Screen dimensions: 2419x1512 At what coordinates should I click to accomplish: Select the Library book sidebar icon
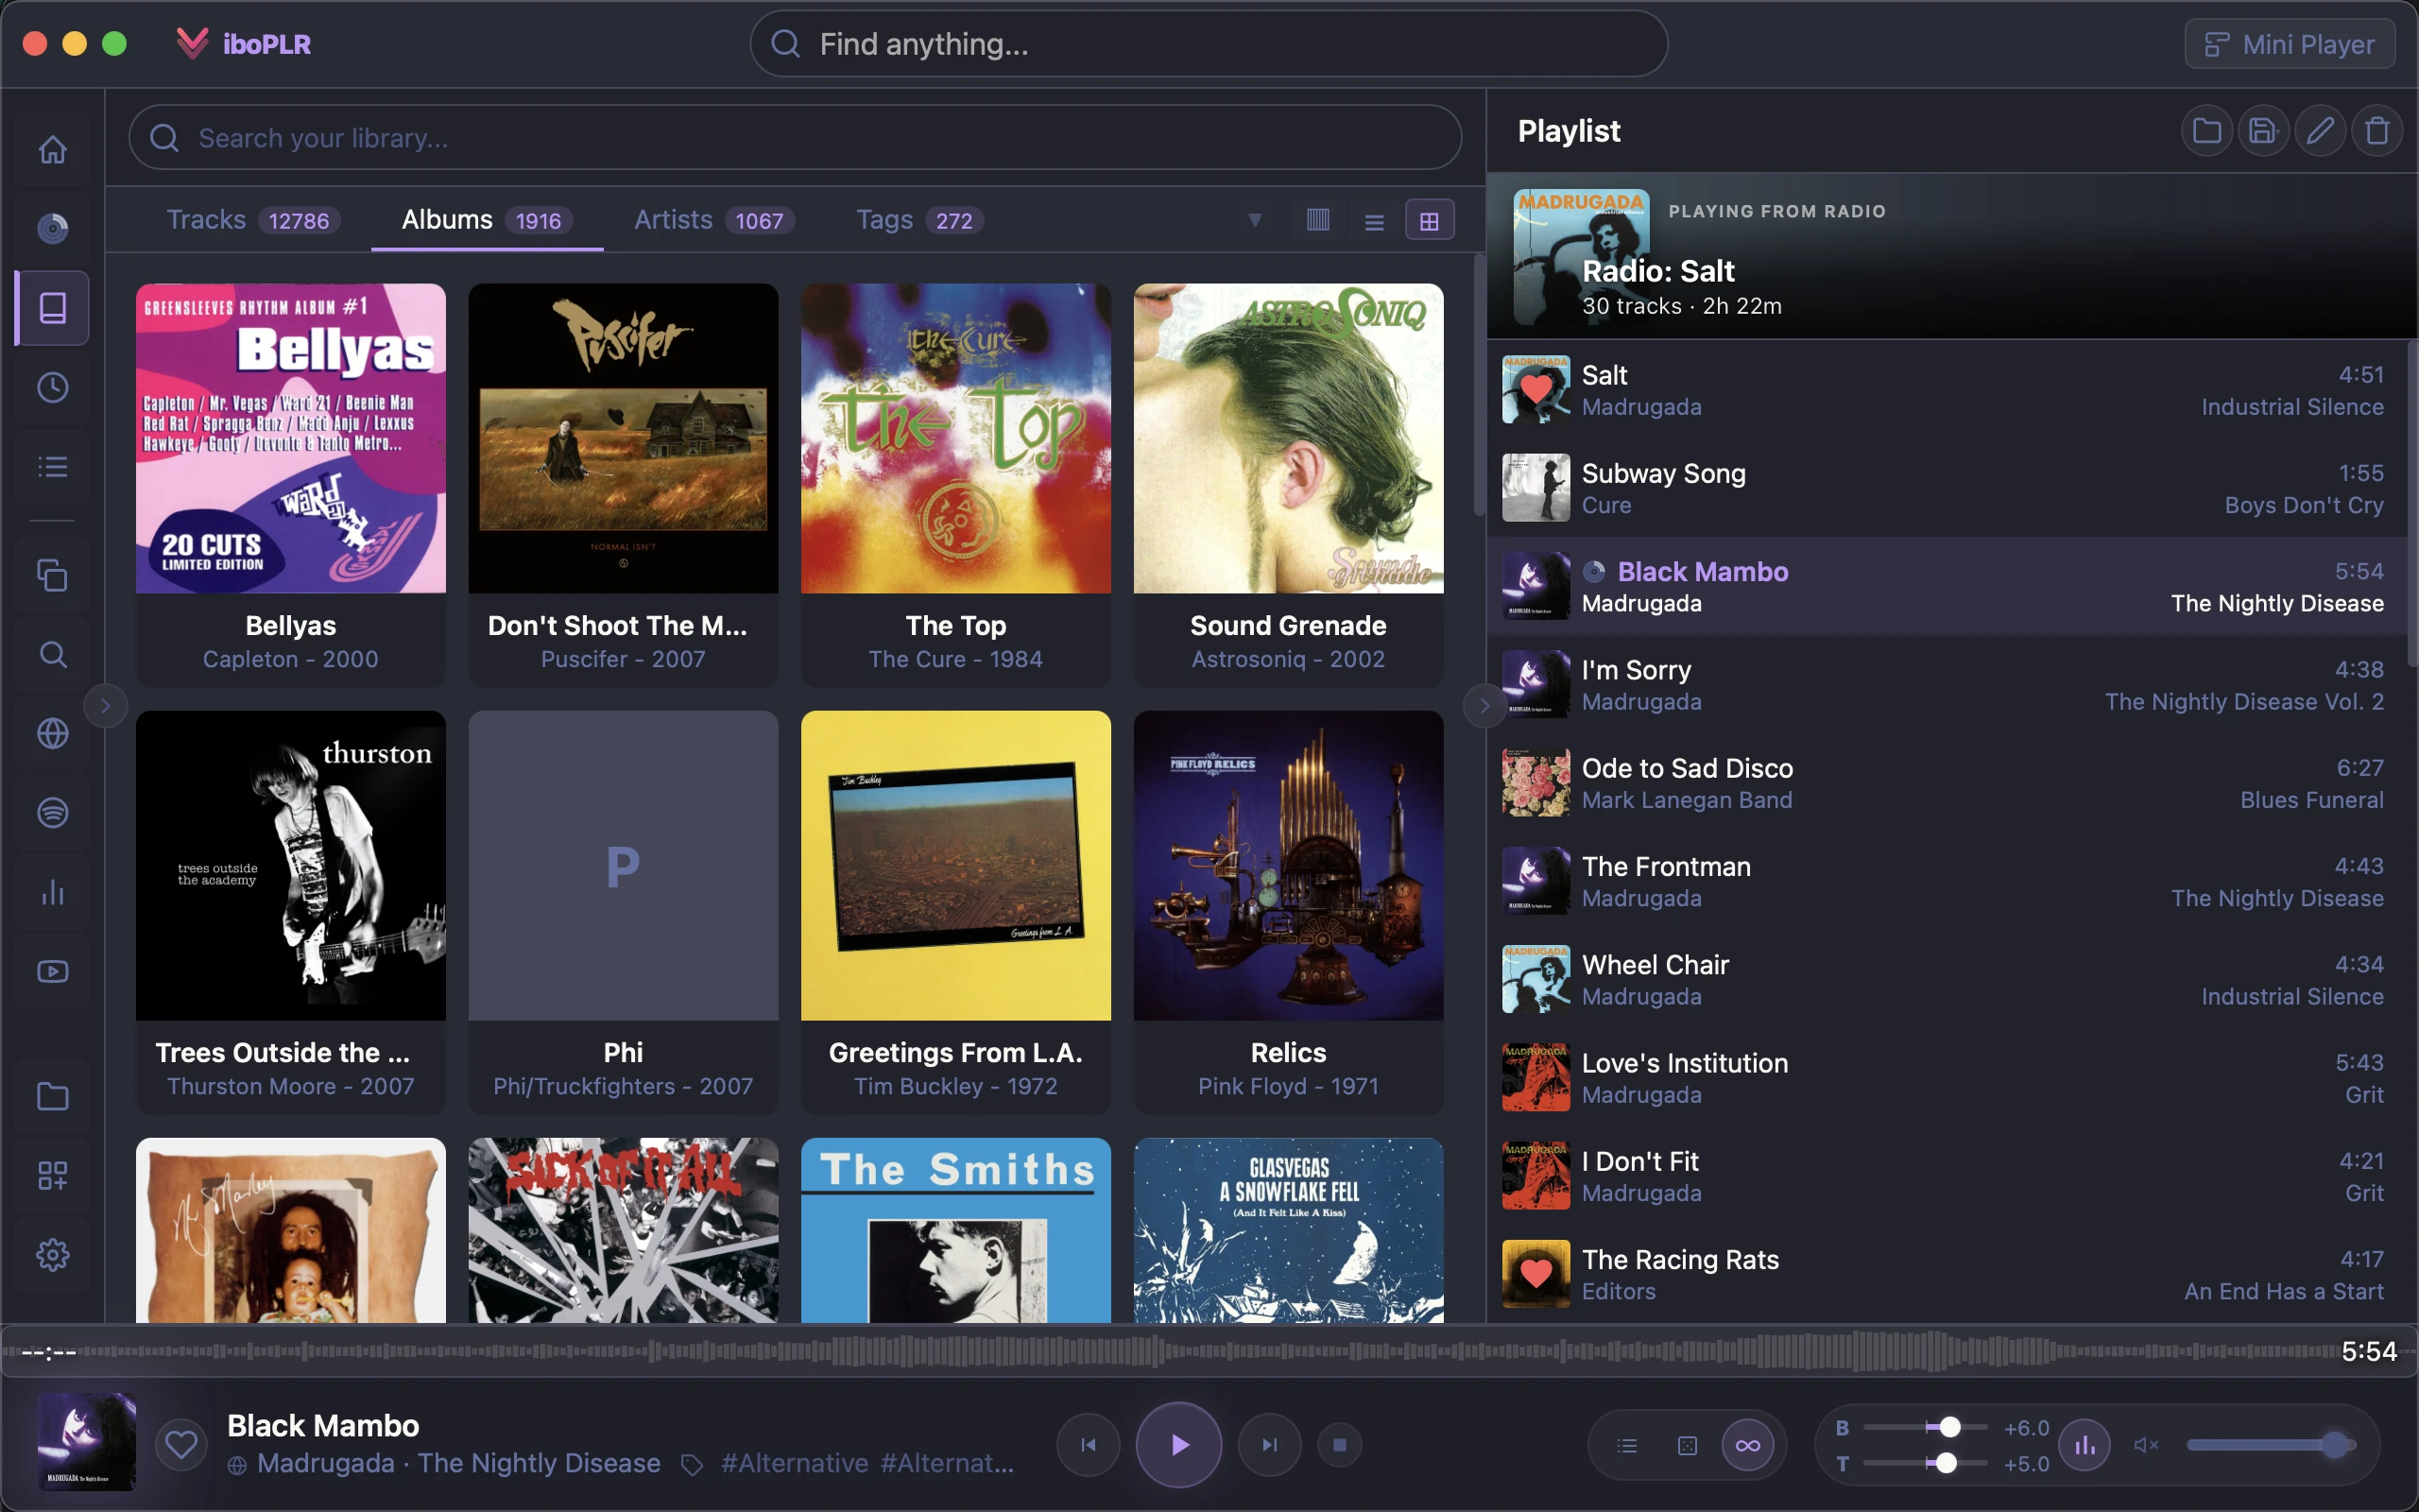coord(52,307)
